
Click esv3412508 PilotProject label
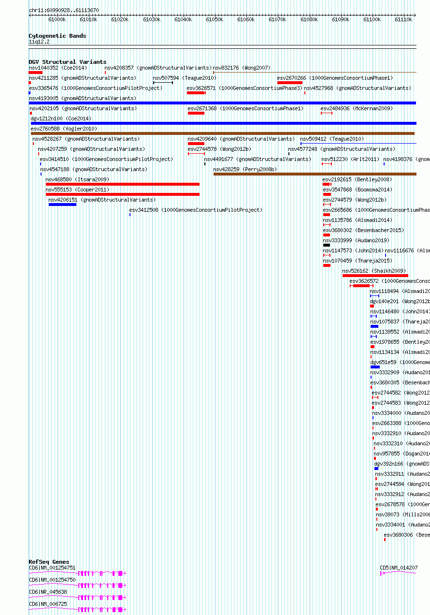coord(196,210)
